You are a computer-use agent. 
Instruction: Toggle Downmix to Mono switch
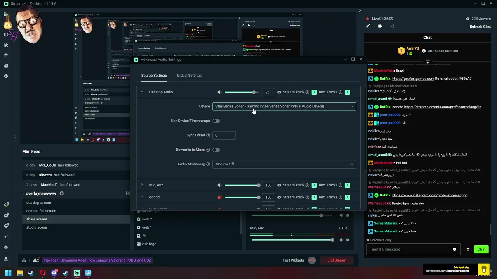point(216,150)
